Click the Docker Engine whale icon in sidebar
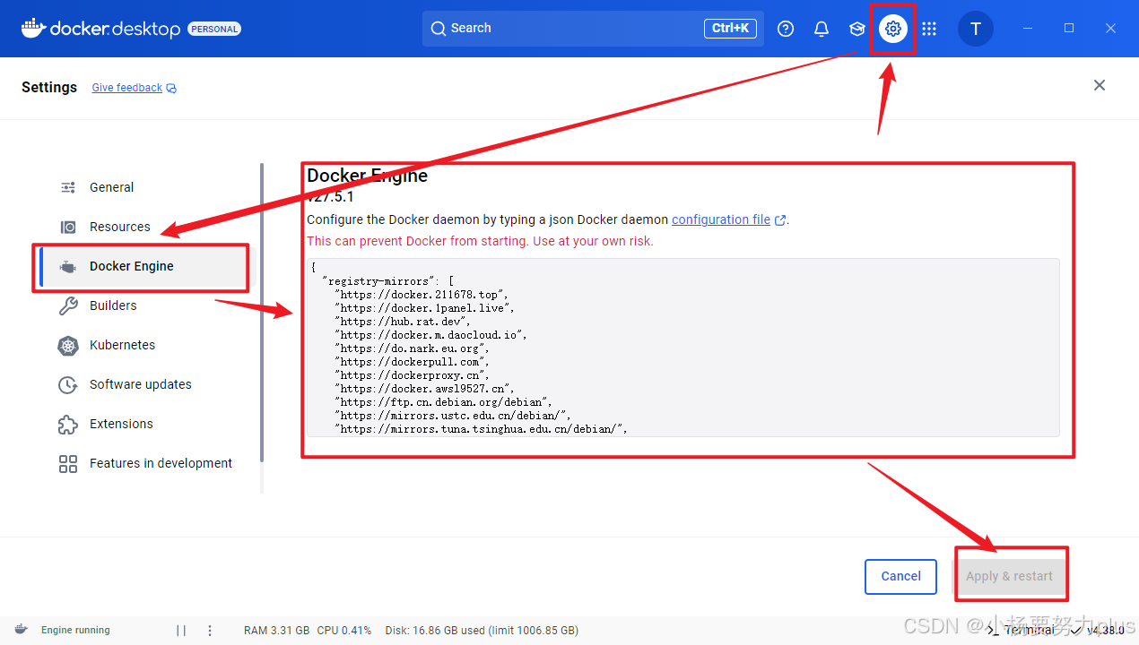 [x=68, y=266]
